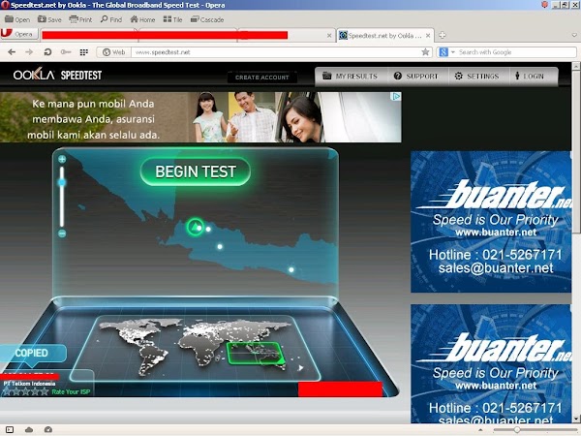Screen dimensions: 581x436
Task: Click the Ookla Speedtest logo
Action: point(57,76)
